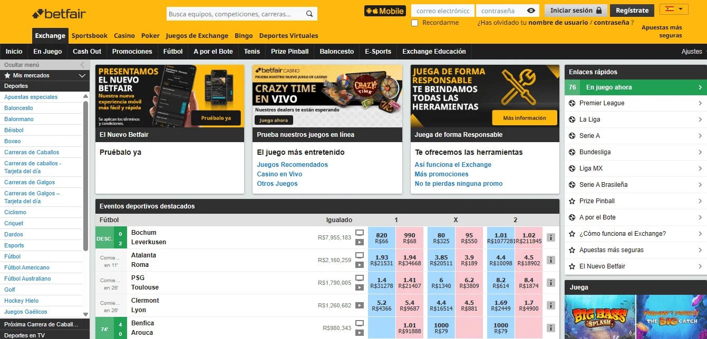Open Casino en Vivo link
Viewport: 707px width, 339px height.
279,174
